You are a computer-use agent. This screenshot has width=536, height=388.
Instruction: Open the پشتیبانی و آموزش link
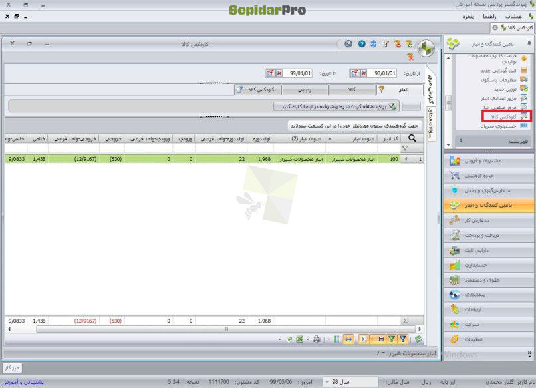pos(23,382)
